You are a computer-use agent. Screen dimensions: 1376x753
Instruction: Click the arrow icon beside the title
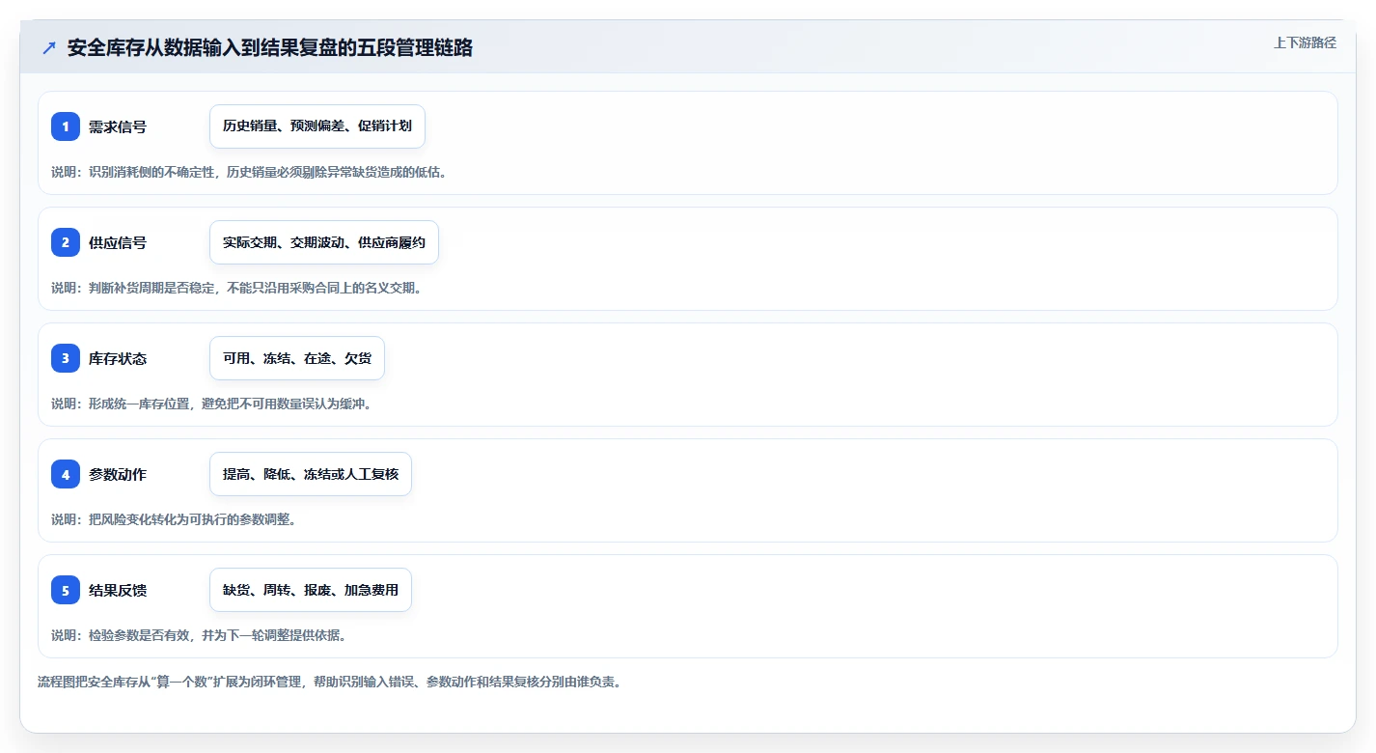click(49, 48)
